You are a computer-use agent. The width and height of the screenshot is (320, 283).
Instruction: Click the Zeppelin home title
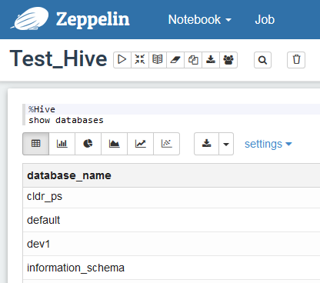pos(93,19)
